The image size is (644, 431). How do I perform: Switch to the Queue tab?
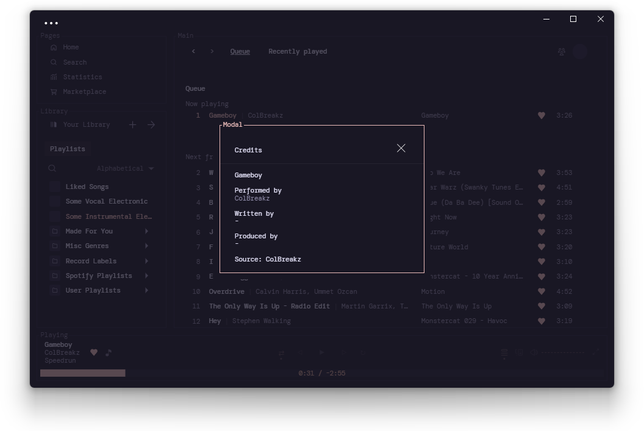[x=240, y=51]
